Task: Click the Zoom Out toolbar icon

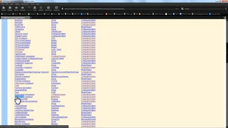Action: (48, 9)
